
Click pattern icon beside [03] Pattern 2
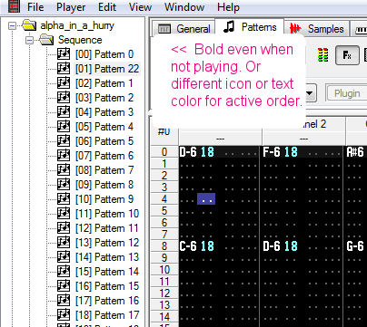point(64,97)
